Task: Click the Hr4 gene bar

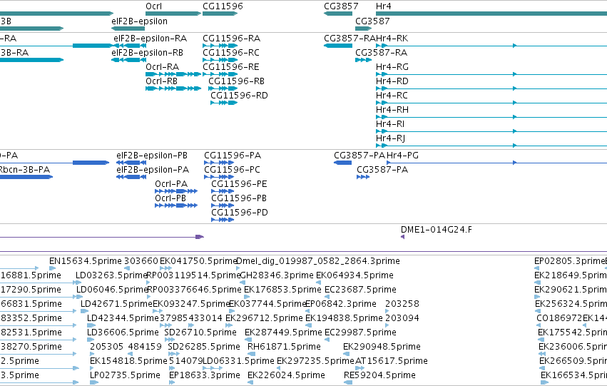Action: pyautogui.click(x=491, y=14)
